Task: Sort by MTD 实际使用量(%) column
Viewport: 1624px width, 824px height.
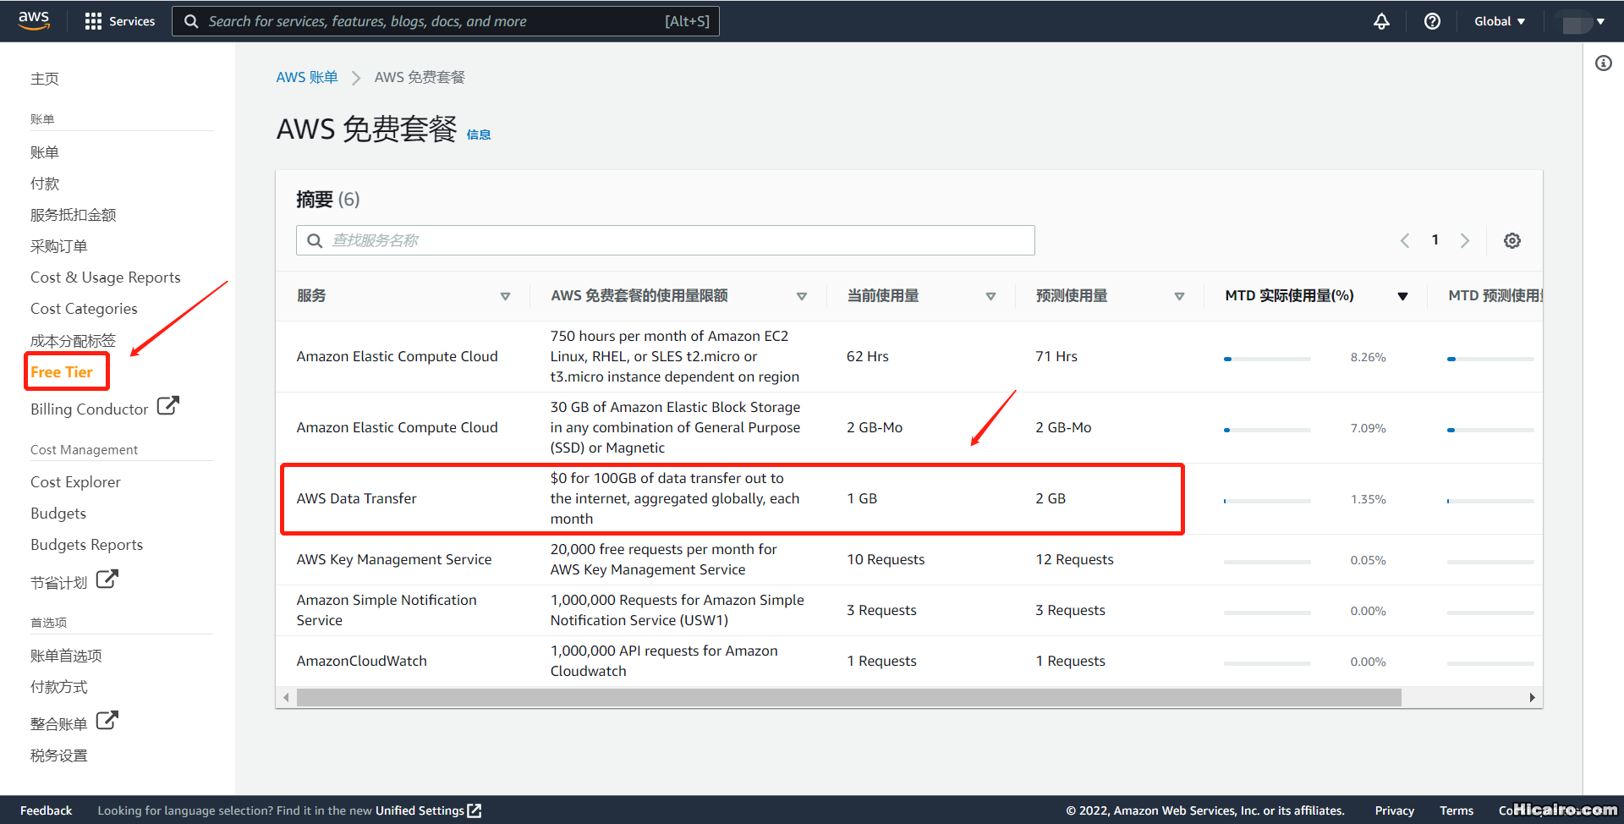Action: [x=1402, y=296]
